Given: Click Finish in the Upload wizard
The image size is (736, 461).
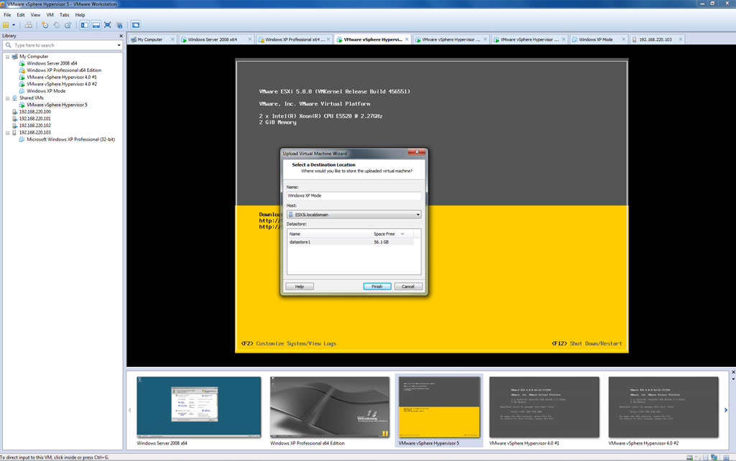Looking at the screenshot, I should 377,286.
